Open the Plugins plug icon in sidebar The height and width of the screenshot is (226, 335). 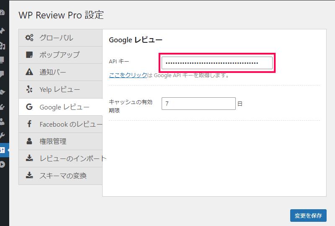pyautogui.click(x=2, y=107)
